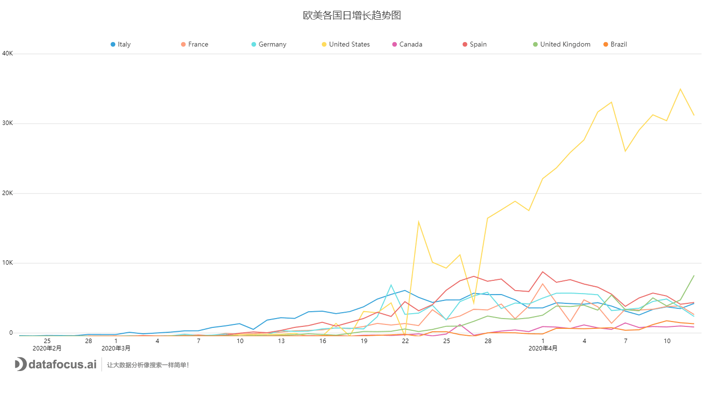Click the United States line peak near 35K
704x396 pixels.
pos(680,89)
